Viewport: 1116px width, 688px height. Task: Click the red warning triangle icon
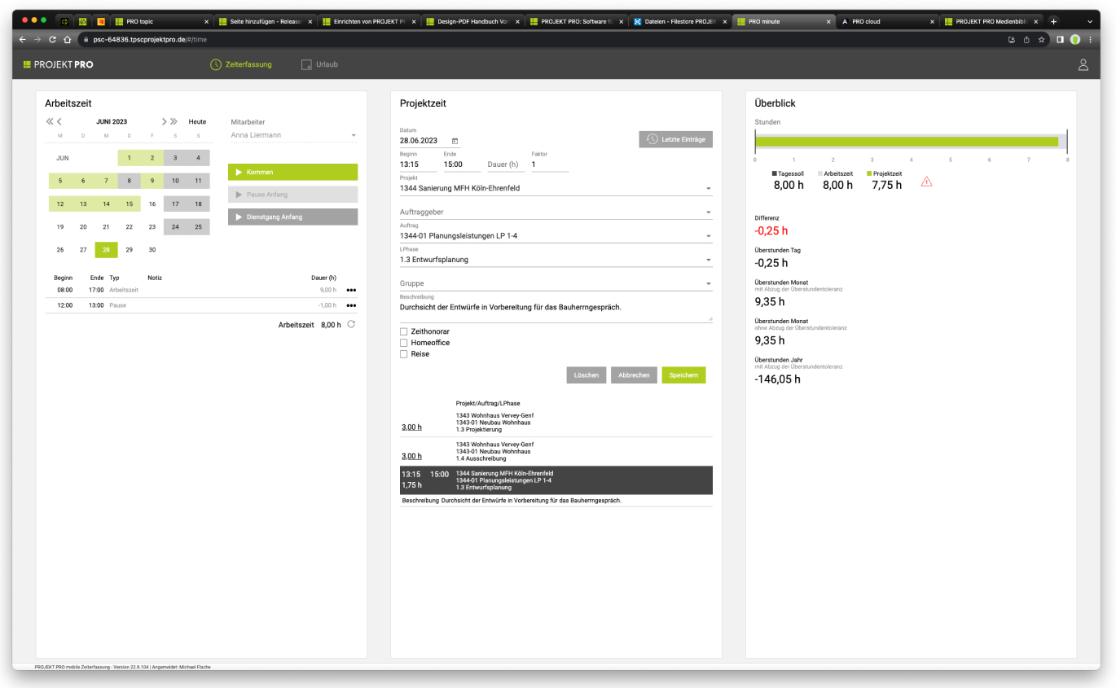[926, 182]
